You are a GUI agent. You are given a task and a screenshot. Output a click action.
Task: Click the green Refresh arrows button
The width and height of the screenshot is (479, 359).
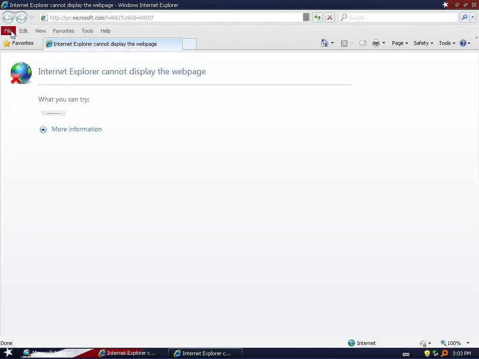318,17
